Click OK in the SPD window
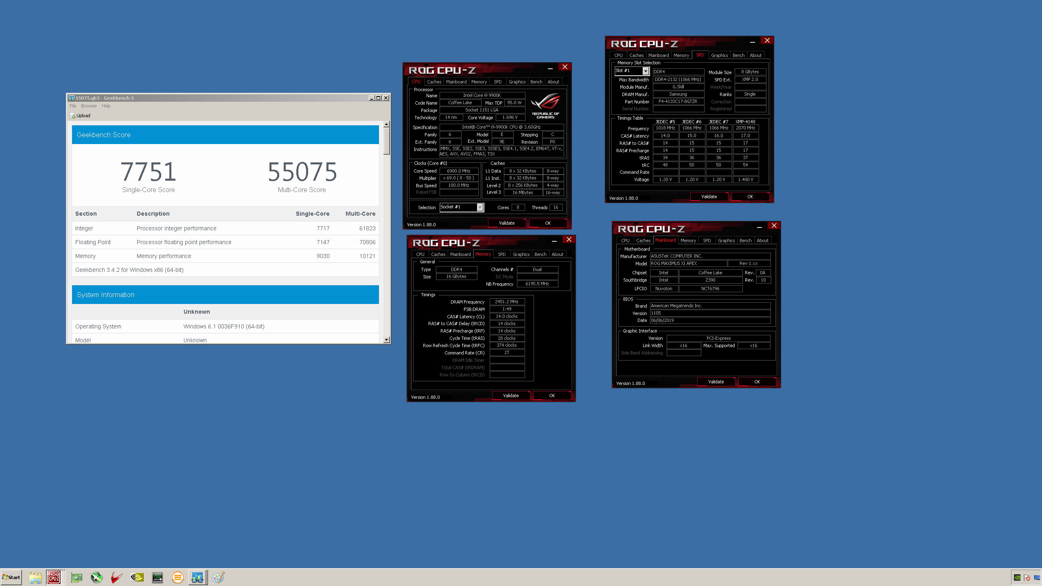 pos(750,197)
